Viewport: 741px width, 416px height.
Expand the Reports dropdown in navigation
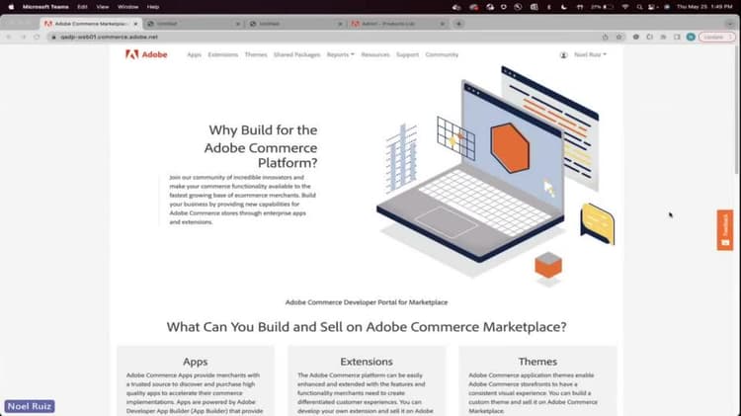(x=340, y=54)
